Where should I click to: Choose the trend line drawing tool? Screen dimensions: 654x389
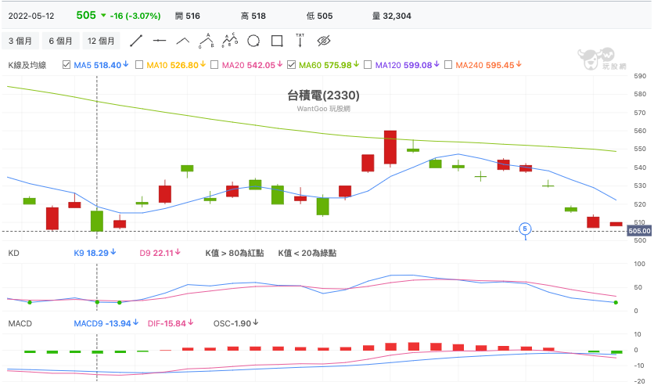136,41
